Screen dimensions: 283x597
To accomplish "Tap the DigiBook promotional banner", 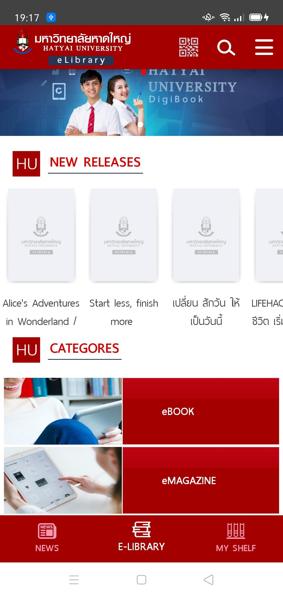I will pyautogui.click(x=141, y=102).
